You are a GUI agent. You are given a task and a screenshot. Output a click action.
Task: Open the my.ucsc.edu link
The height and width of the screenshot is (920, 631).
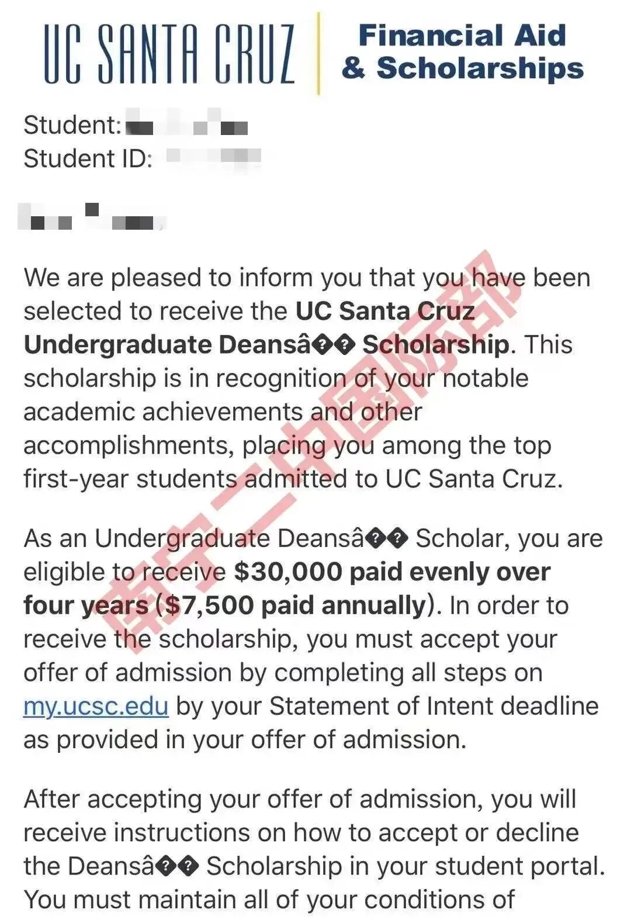click(96, 706)
